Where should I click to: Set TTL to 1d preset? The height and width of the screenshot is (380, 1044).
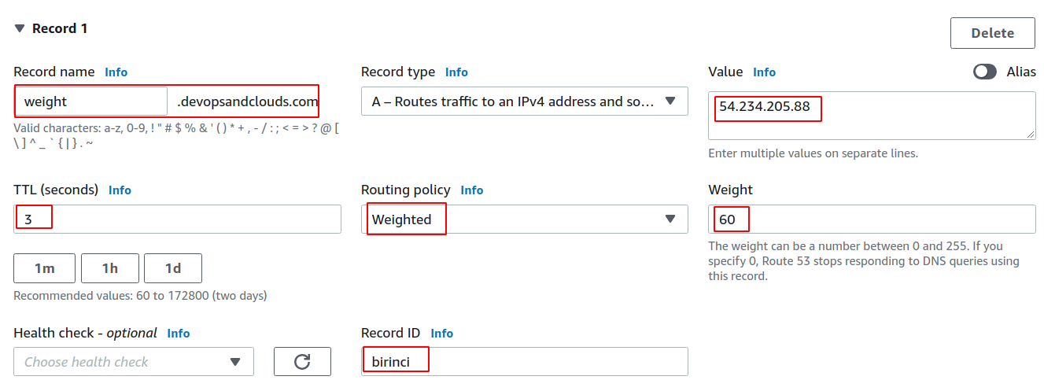(173, 268)
